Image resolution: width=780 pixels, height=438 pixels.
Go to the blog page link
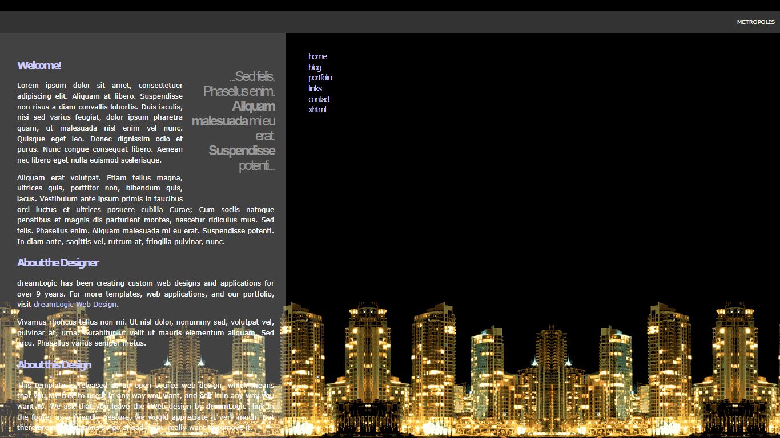pos(315,67)
